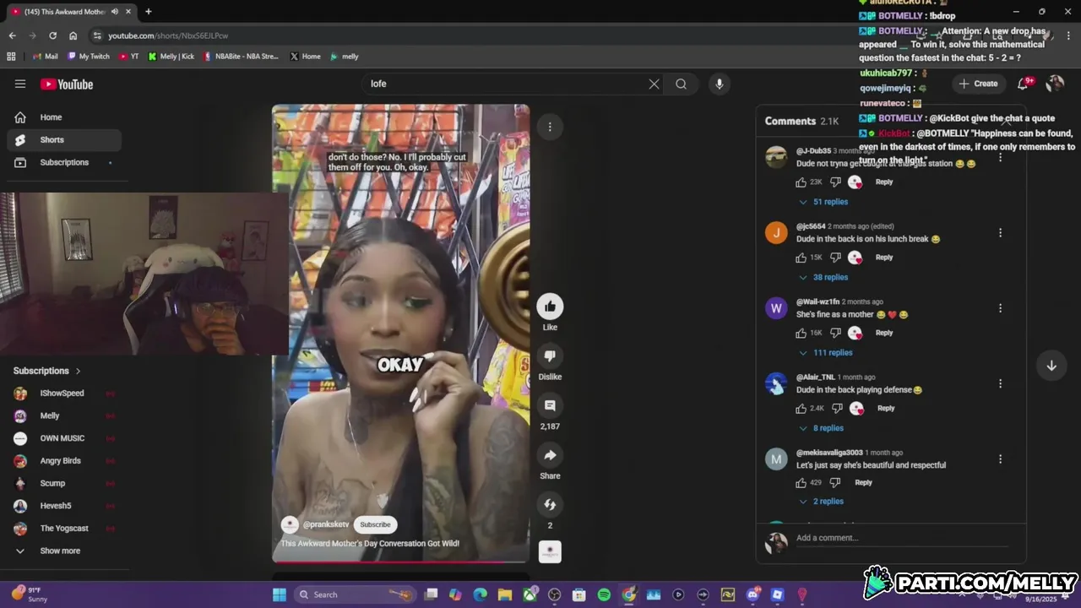Screen dimensions: 1081x608
Task: Click the search magnifier button
Action: (x=681, y=84)
